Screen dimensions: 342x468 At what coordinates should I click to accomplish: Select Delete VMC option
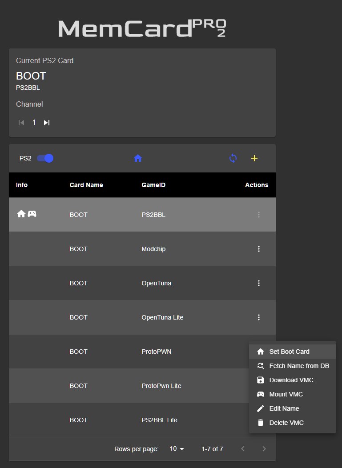point(286,423)
